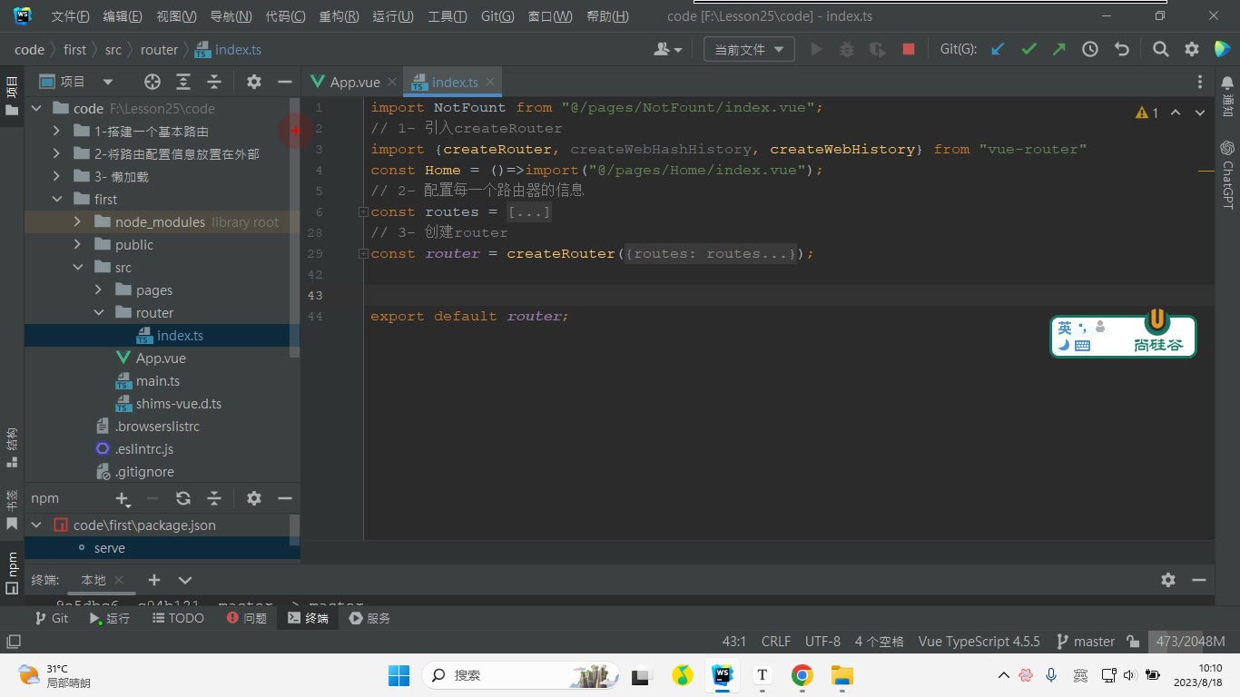This screenshot has width=1240, height=697.
Task: Add a new terminal tab with plus
Action: point(154,580)
